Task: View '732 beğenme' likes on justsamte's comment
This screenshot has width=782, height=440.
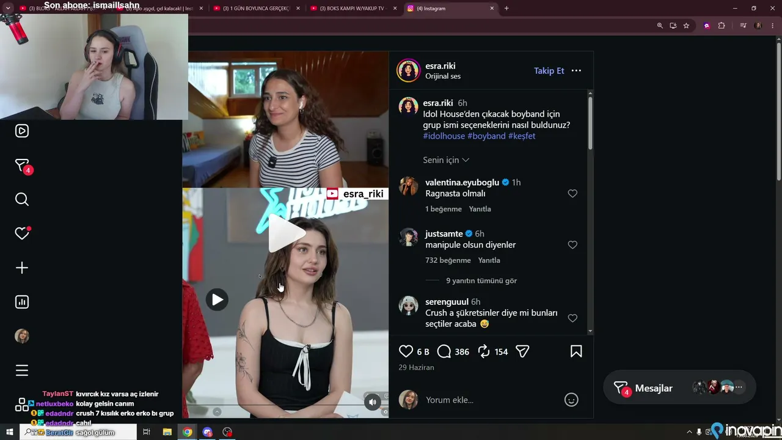Action: [x=448, y=260]
